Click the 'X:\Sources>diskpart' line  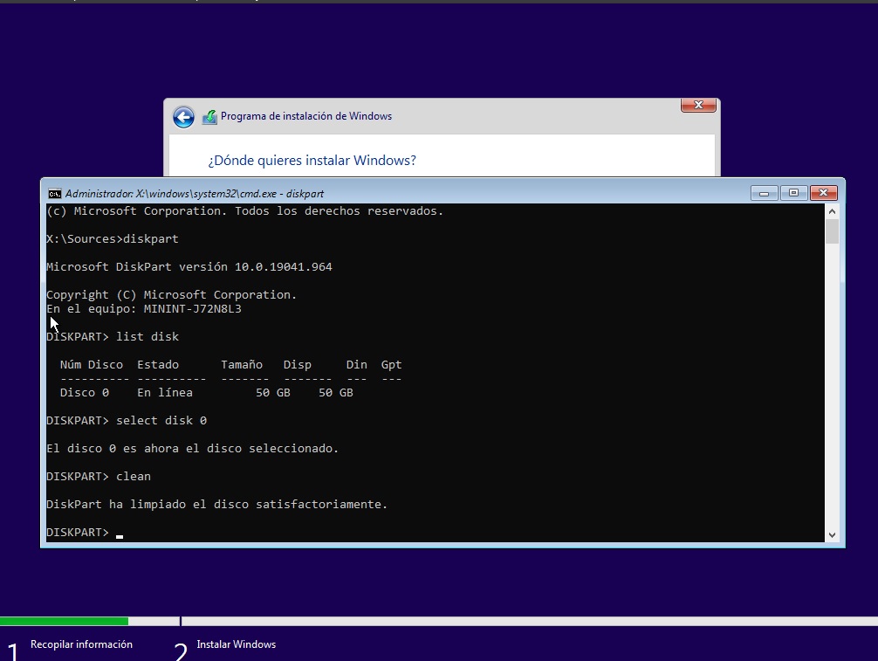(113, 239)
